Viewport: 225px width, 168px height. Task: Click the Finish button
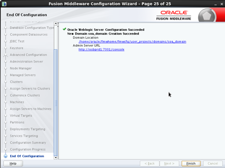click(191, 163)
